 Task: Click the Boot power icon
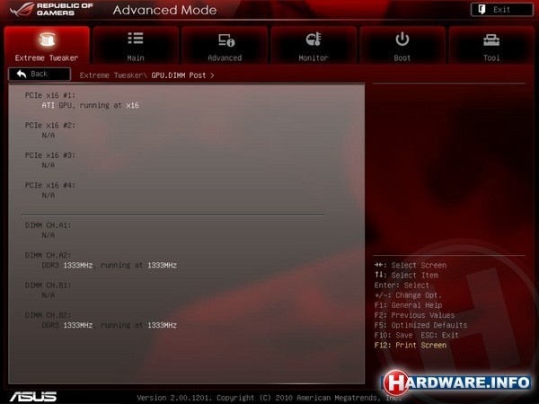pos(402,39)
